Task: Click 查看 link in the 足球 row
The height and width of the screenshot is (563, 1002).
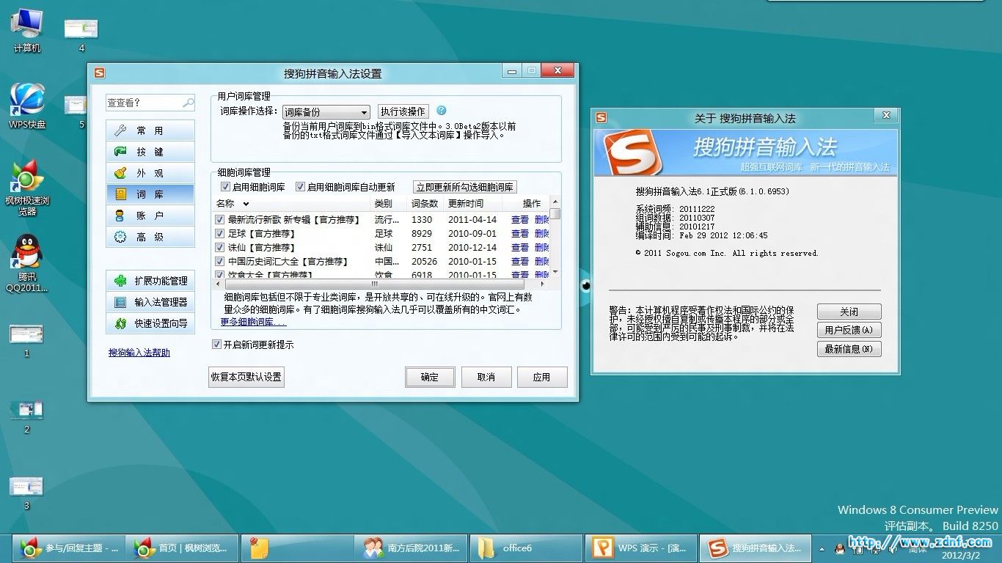Action: (x=520, y=233)
